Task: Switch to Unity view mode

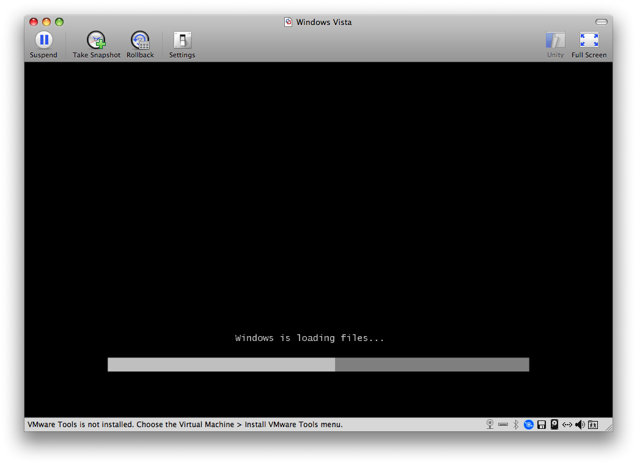Action: [555, 41]
